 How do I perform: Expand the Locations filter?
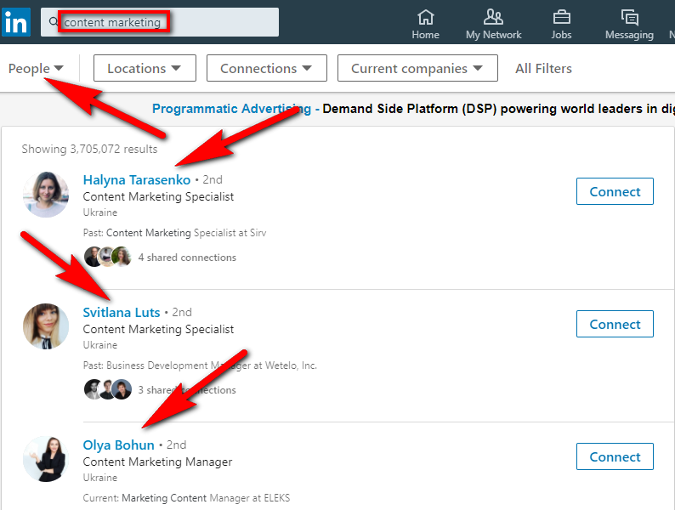tap(145, 68)
